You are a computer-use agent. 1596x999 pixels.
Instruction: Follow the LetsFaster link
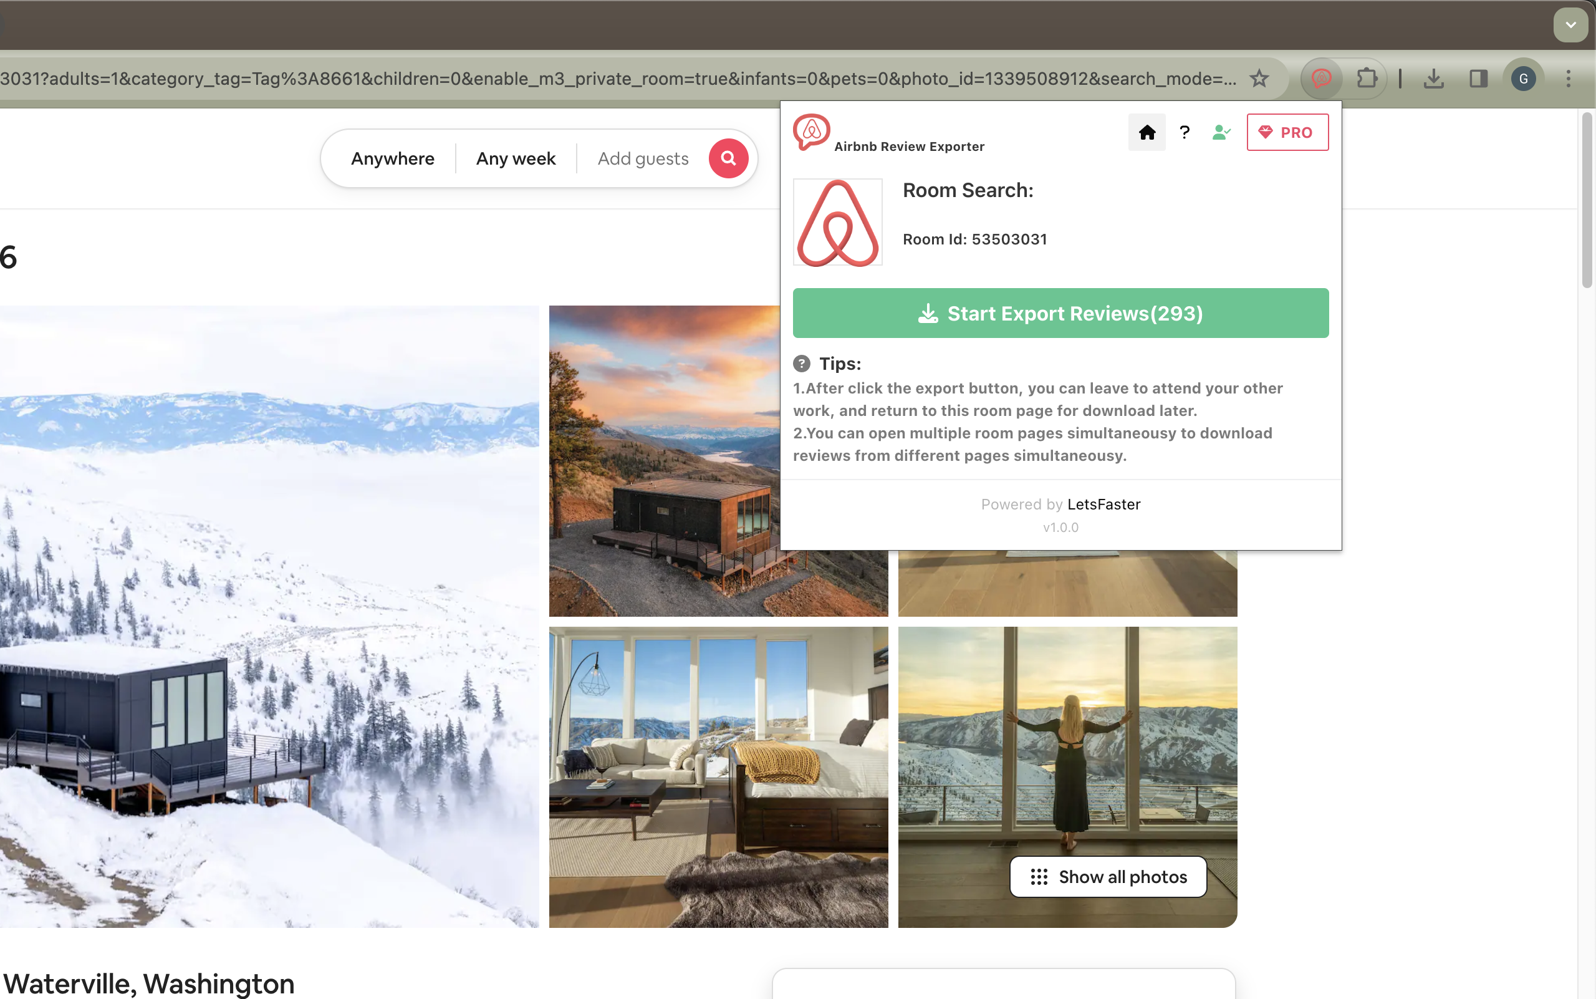click(1103, 504)
